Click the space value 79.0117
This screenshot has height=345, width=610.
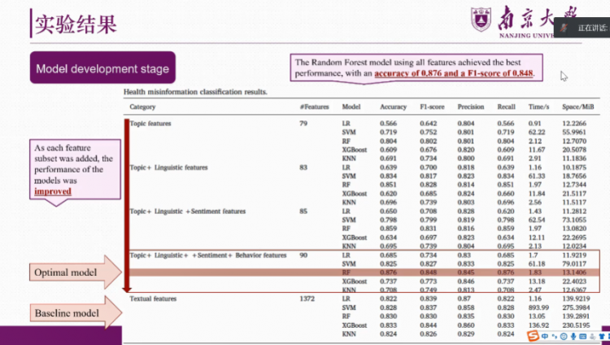(x=574, y=264)
